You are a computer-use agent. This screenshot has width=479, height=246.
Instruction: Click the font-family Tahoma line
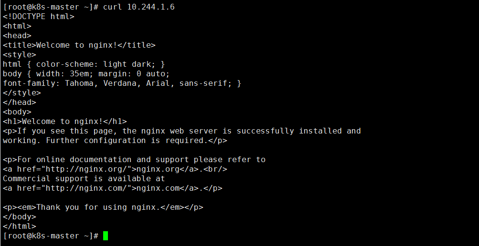(x=122, y=83)
